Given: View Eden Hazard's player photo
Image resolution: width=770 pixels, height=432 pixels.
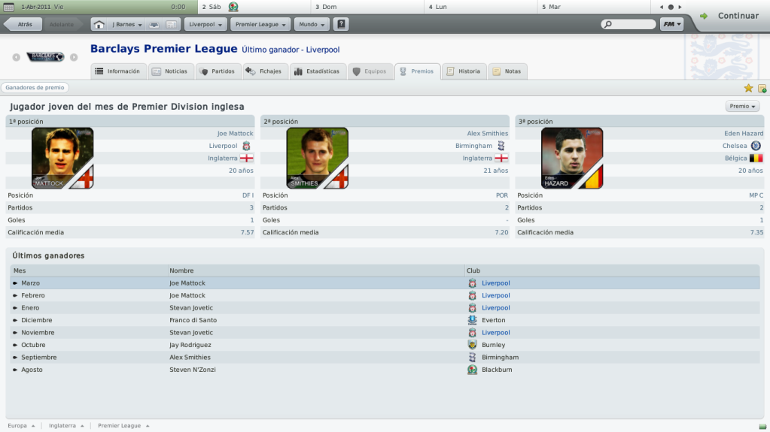Looking at the screenshot, I should (x=572, y=159).
